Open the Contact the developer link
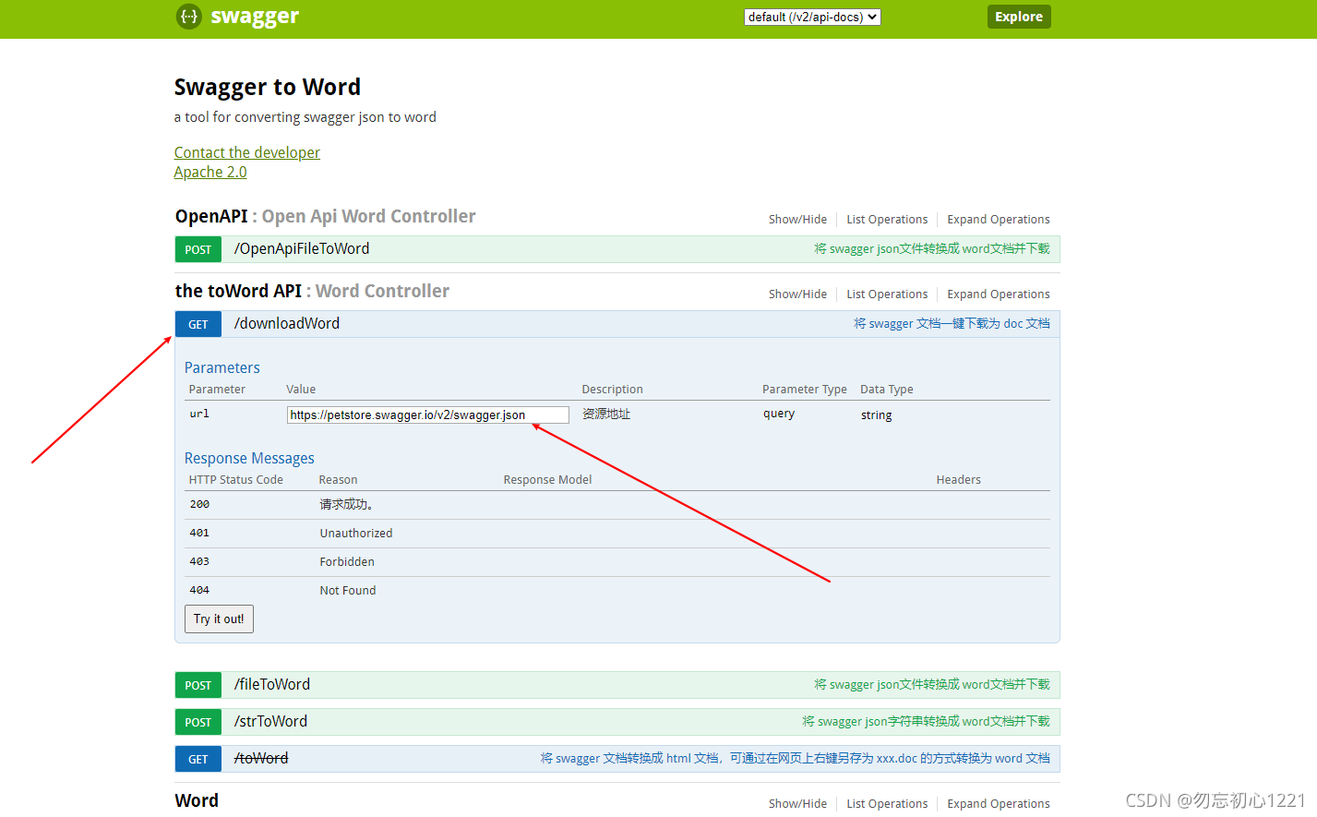This screenshot has height=817, width=1317. (x=247, y=152)
